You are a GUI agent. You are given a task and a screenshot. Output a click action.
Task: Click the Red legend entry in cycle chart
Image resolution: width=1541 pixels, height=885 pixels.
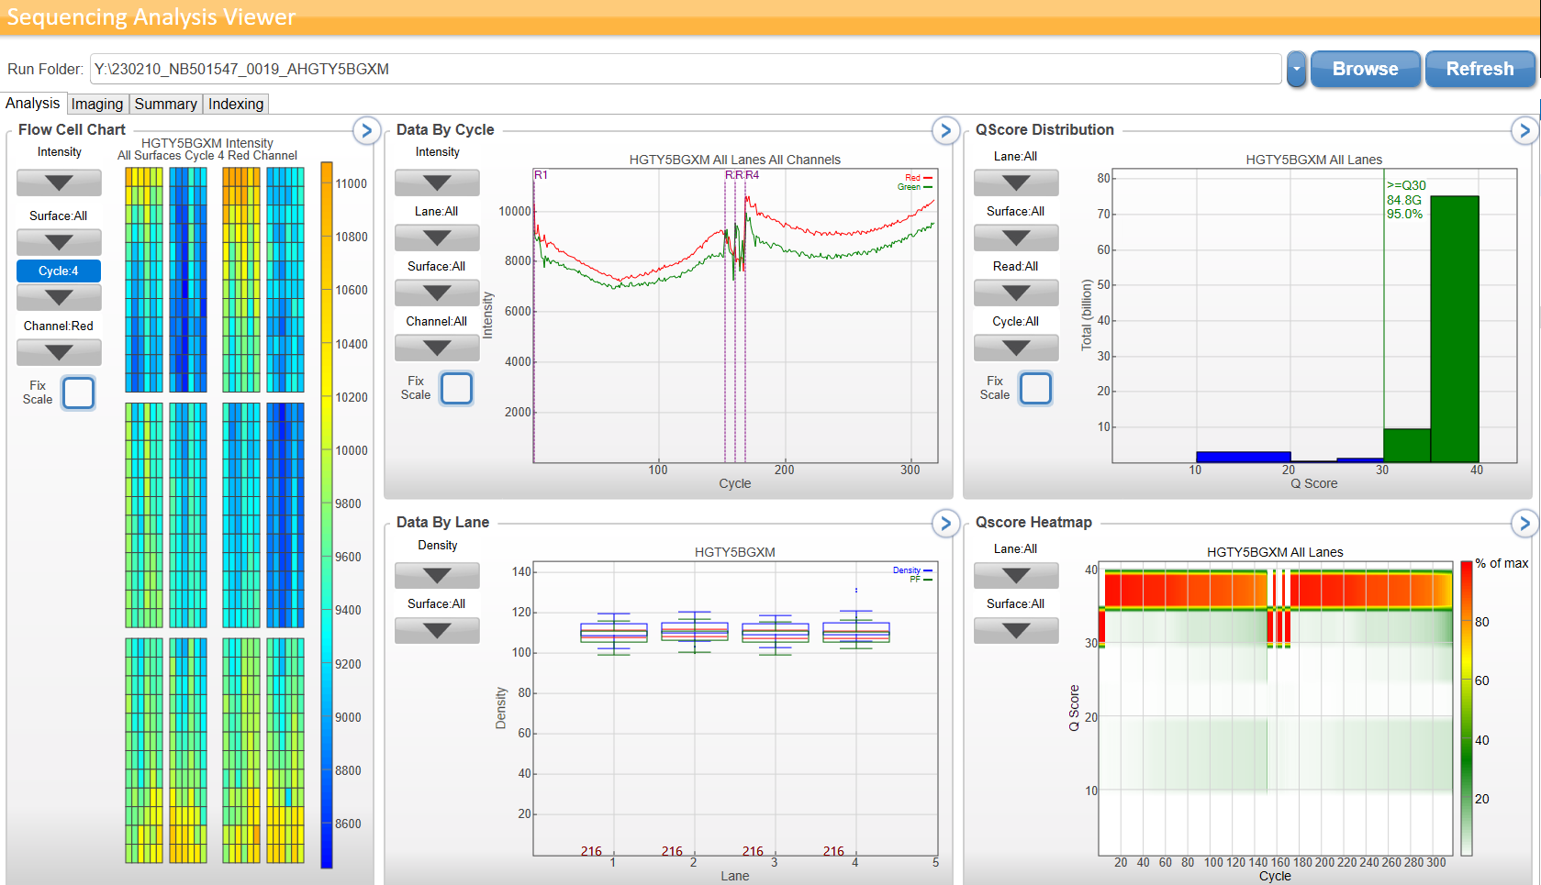pyautogui.click(x=919, y=178)
